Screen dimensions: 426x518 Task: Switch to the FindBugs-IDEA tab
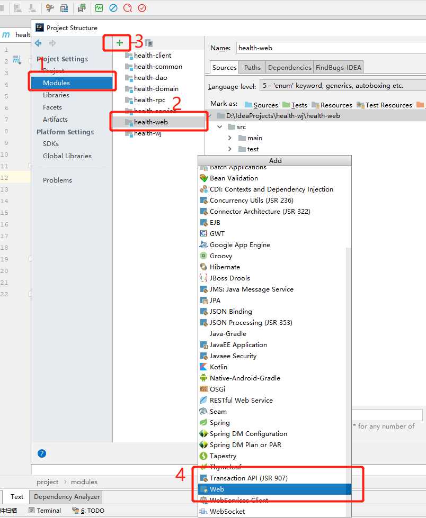click(338, 67)
